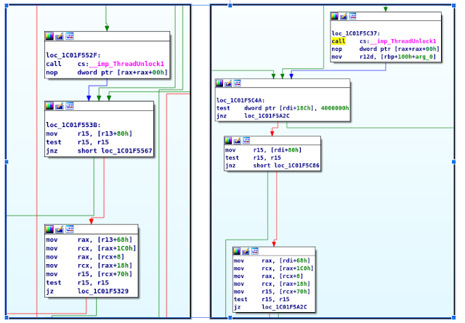This screenshot has width=465, height=323.
Task: Click group icon on the [rdi+68h] block
Action: tap(255, 251)
